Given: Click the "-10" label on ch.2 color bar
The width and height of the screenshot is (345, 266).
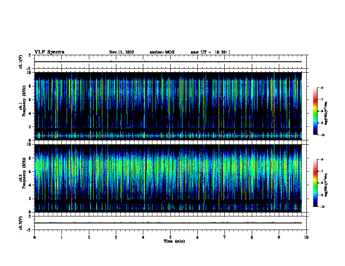Looking at the screenshot, I should pyautogui.click(x=322, y=207).
